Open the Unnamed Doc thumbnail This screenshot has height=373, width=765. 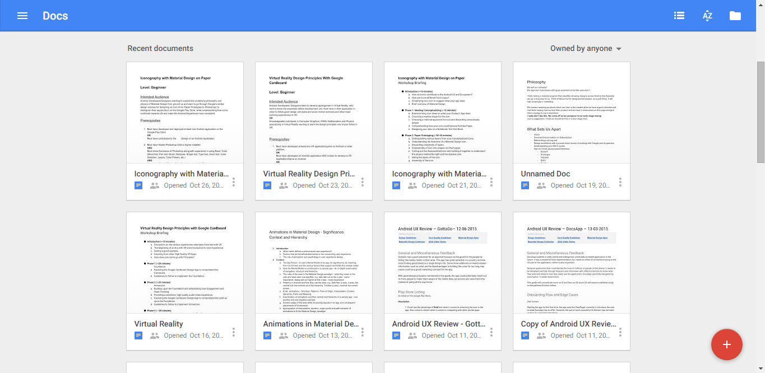pyautogui.click(x=572, y=113)
